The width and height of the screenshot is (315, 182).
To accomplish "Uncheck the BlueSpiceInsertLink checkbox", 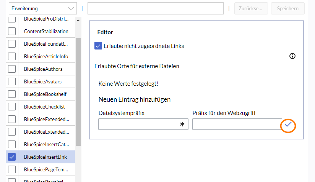I will click(x=12, y=157).
